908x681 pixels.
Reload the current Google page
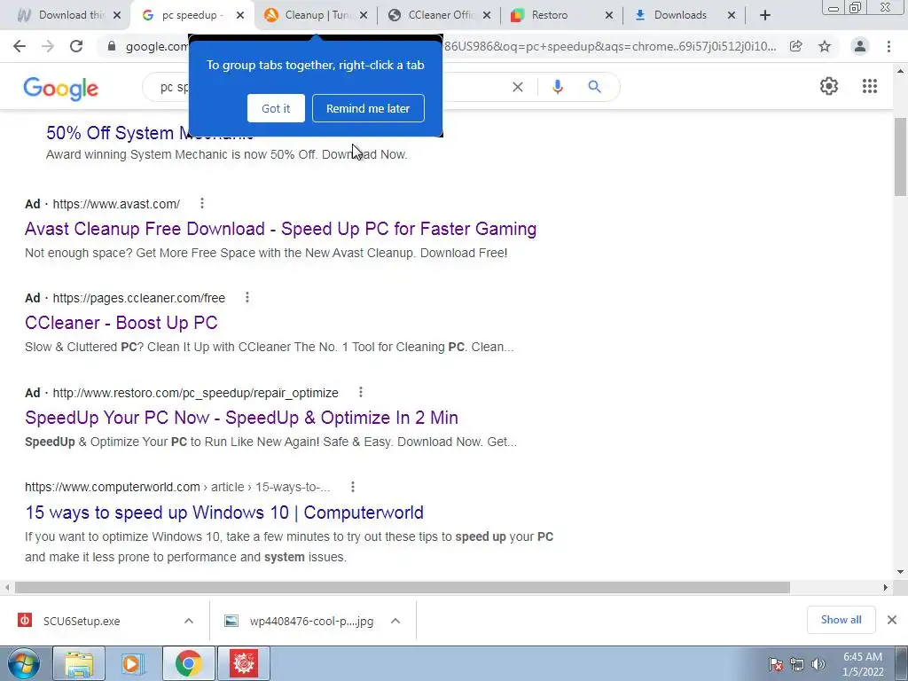tap(76, 46)
